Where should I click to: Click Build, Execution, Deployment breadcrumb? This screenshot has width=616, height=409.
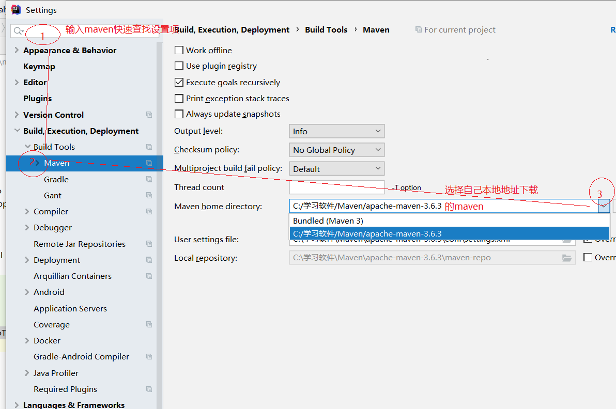click(232, 30)
